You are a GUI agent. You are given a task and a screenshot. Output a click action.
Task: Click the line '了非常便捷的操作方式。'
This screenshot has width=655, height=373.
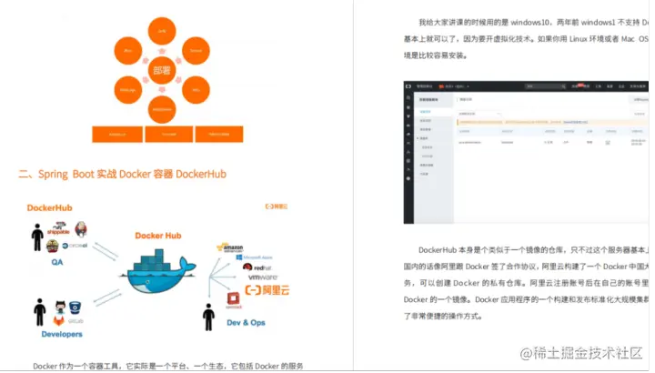pos(443,317)
